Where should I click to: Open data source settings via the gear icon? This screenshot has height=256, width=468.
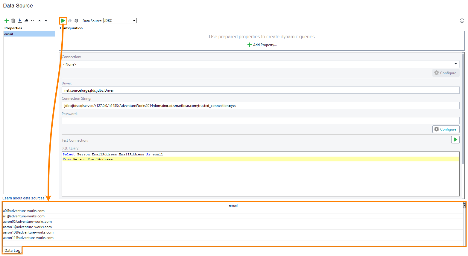(76, 21)
